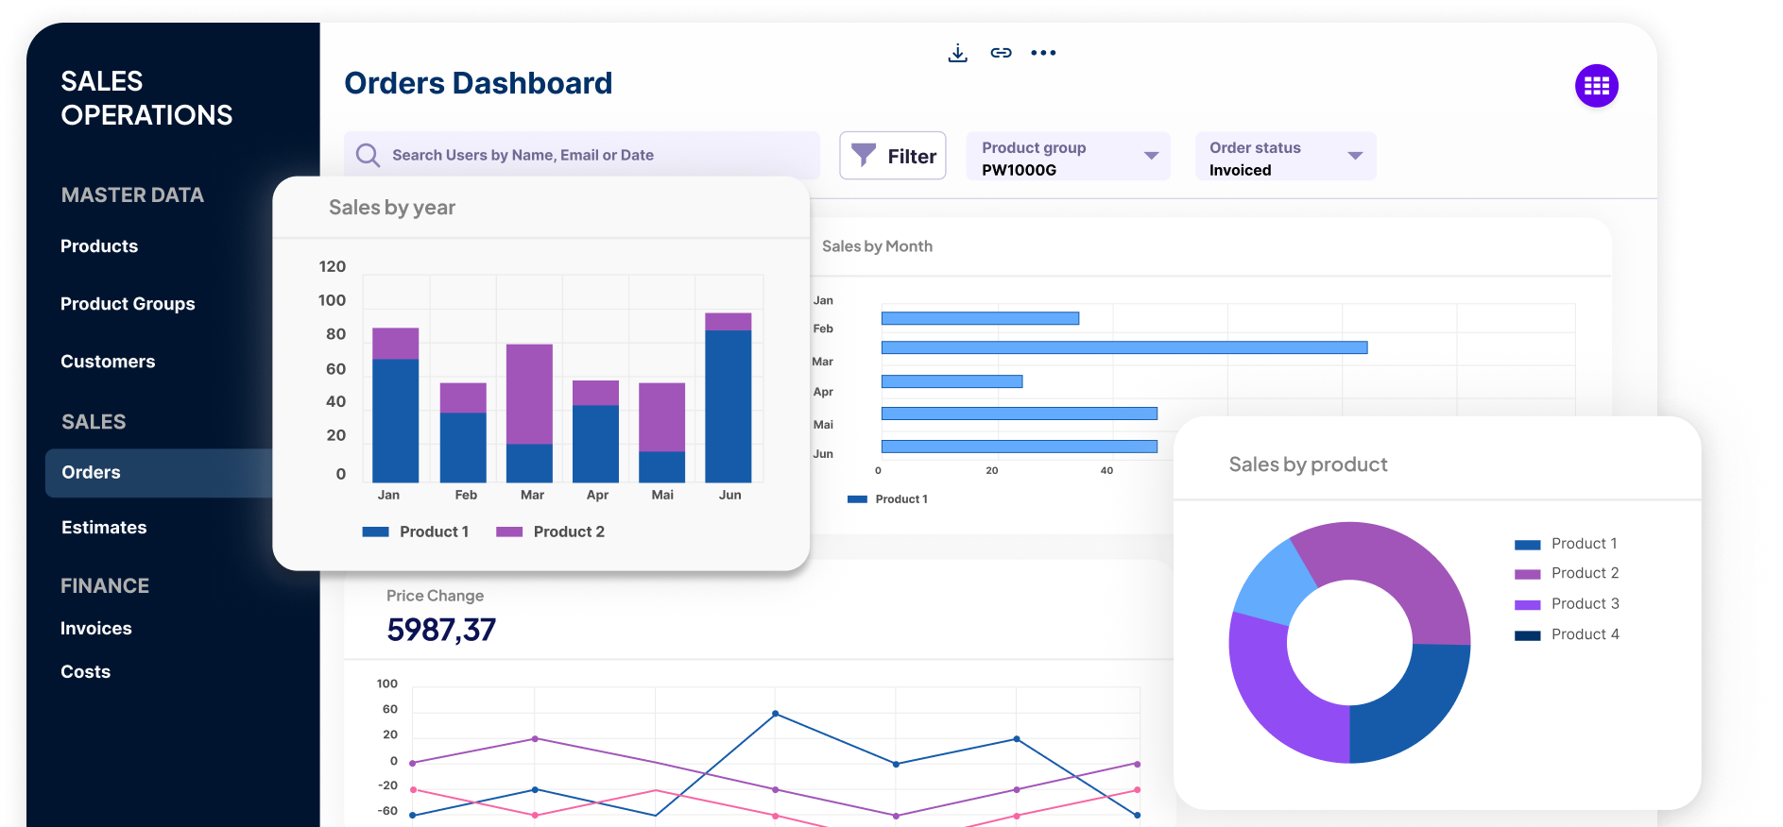Go to Product Groups in sidebar

pos(128,304)
